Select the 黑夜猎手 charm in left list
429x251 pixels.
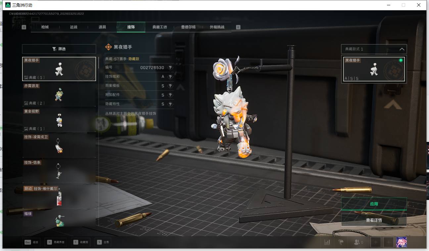[x=59, y=69]
